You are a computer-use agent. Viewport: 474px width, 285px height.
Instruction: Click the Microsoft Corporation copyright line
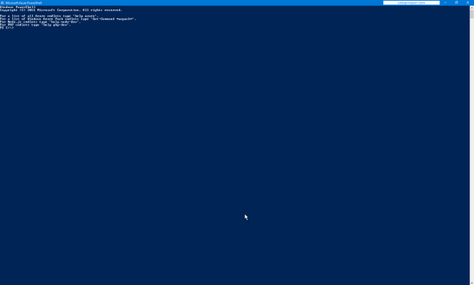pyautogui.click(x=61, y=10)
